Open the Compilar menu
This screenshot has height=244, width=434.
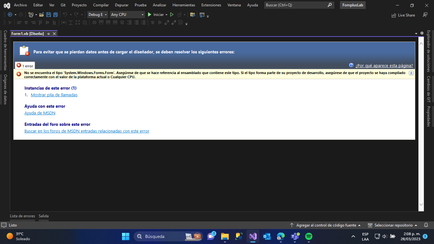[101, 5]
